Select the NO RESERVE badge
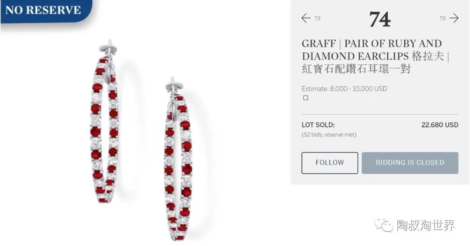 [44, 10]
